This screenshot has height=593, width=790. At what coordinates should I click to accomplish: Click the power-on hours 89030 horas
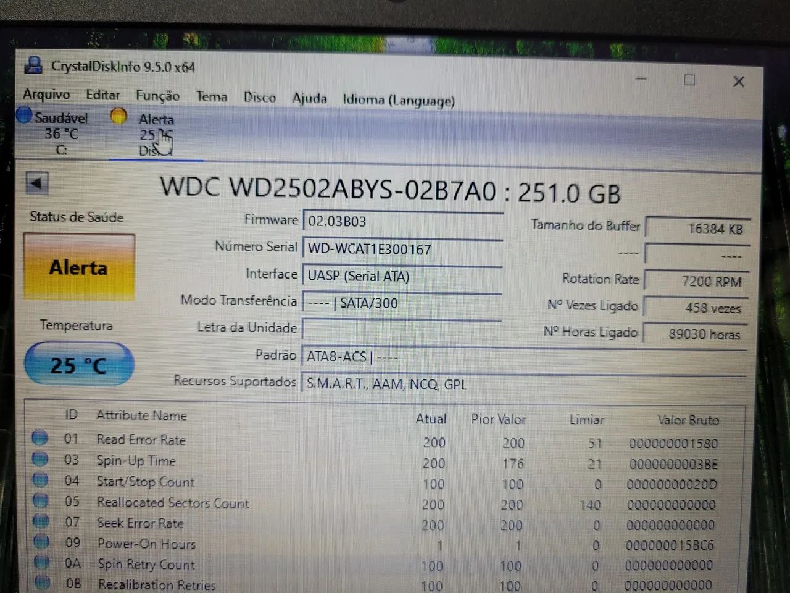tap(696, 334)
